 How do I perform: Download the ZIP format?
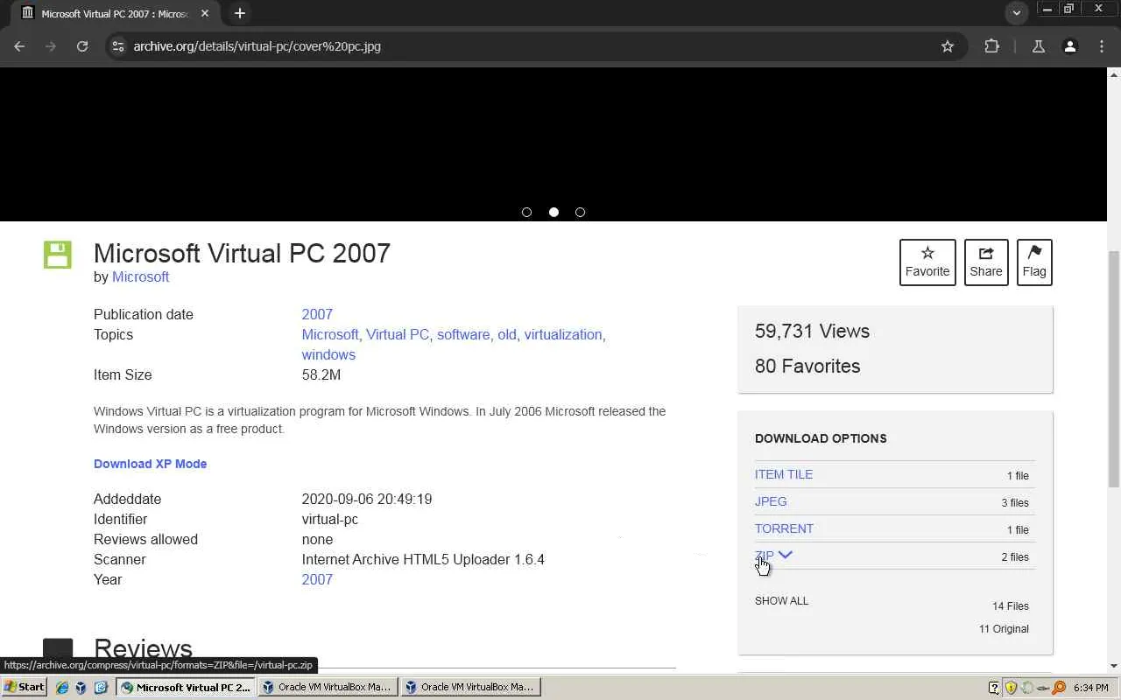[765, 556]
